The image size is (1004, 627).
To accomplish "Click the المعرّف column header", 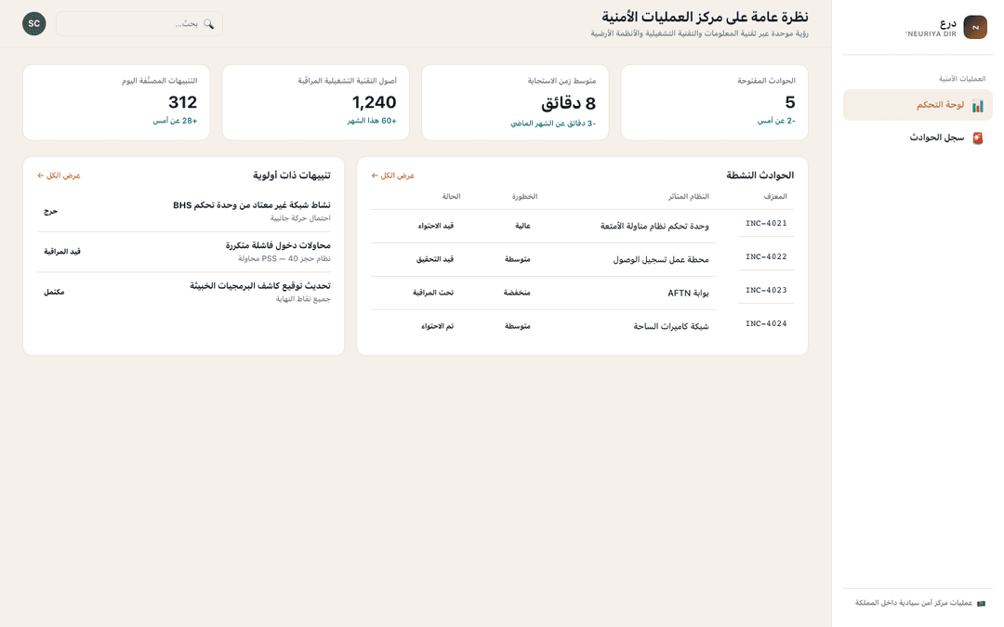I will coord(775,196).
